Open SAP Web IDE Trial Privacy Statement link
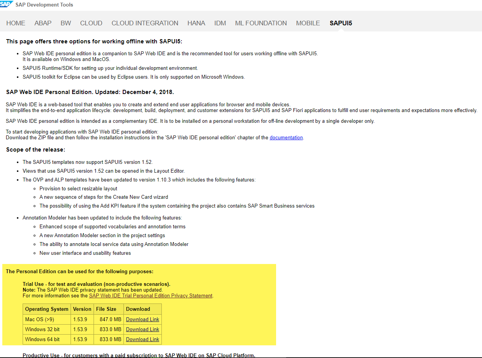This screenshot has height=358, width=482. pyautogui.click(x=151, y=296)
